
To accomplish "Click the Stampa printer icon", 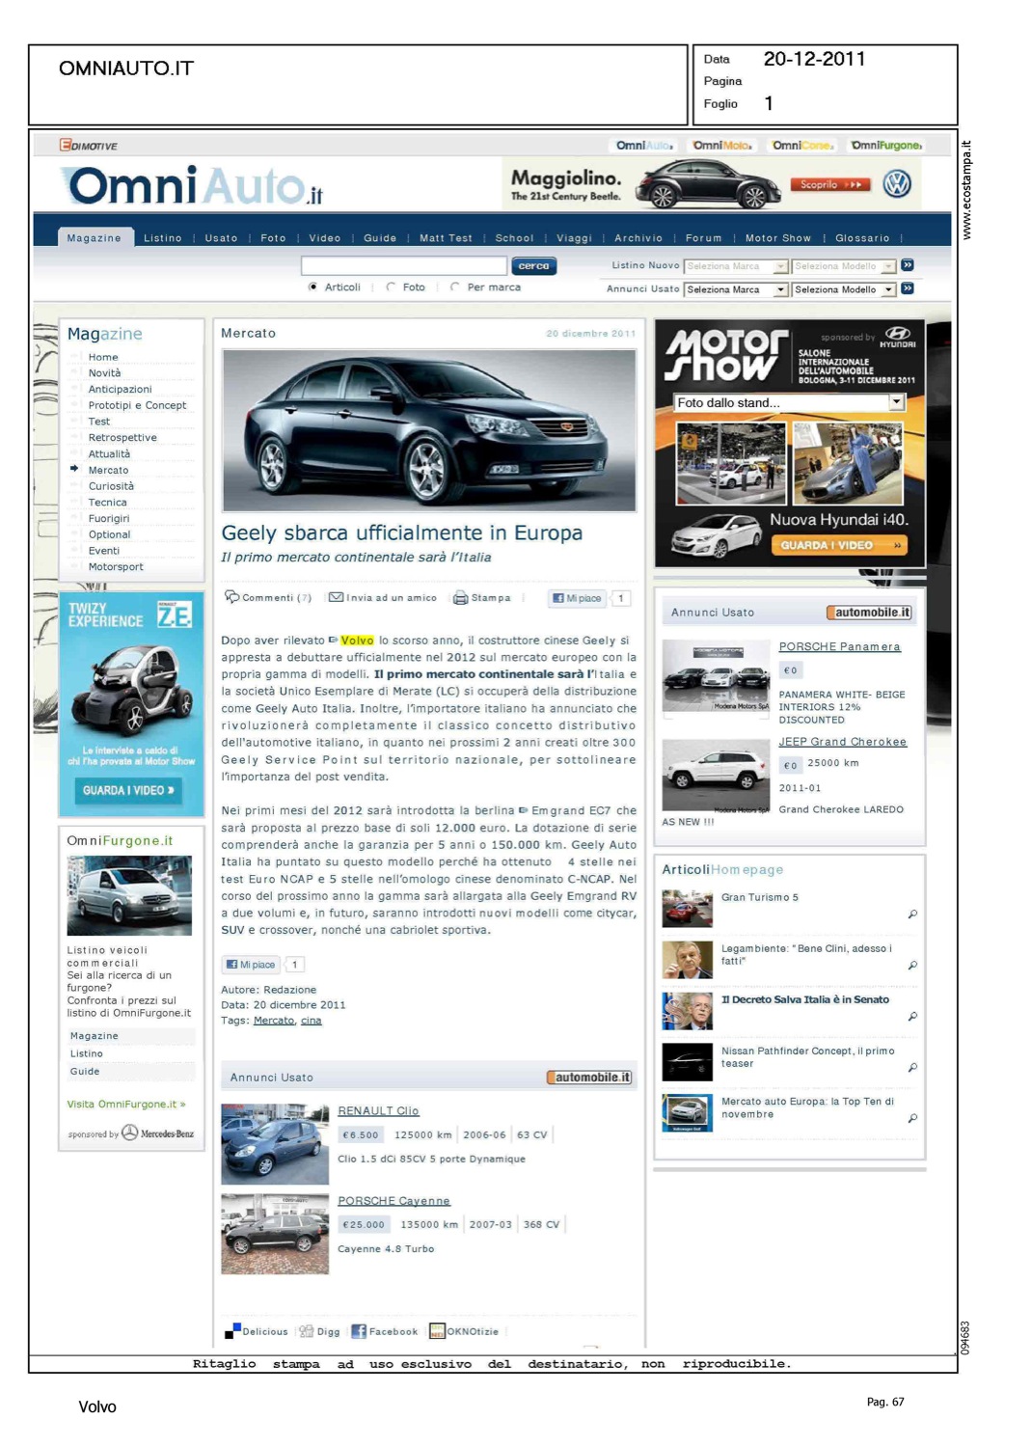I will pyautogui.click(x=461, y=598).
